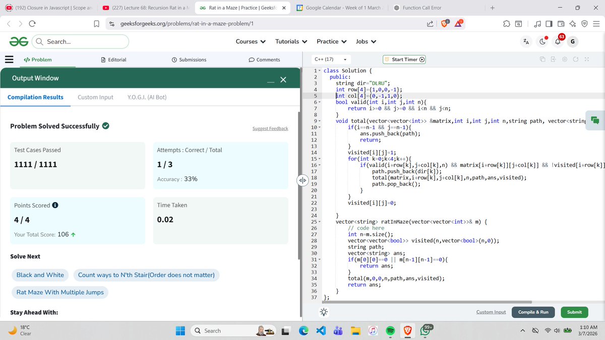This screenshot has height=340, width=605.
Task: Click the translate language icon
Action: point(526,41)
